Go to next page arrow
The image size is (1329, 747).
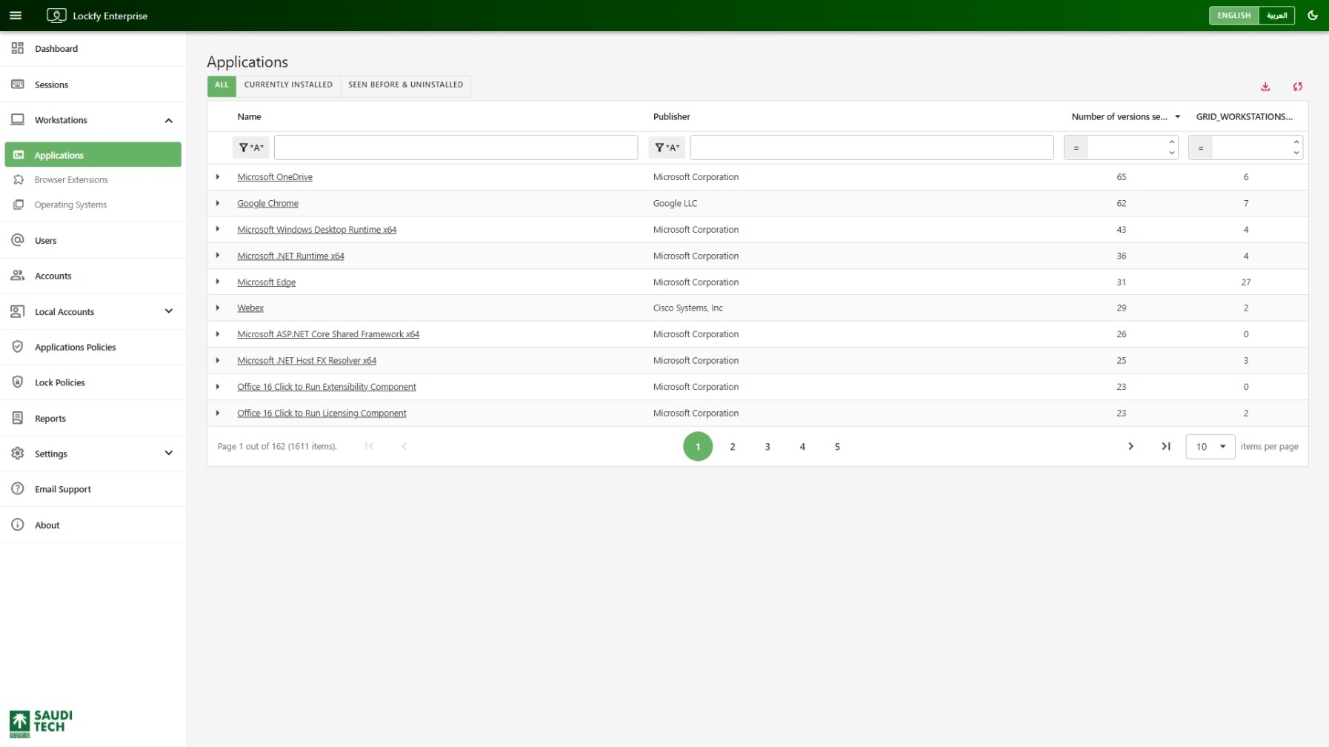(1130, 446)
